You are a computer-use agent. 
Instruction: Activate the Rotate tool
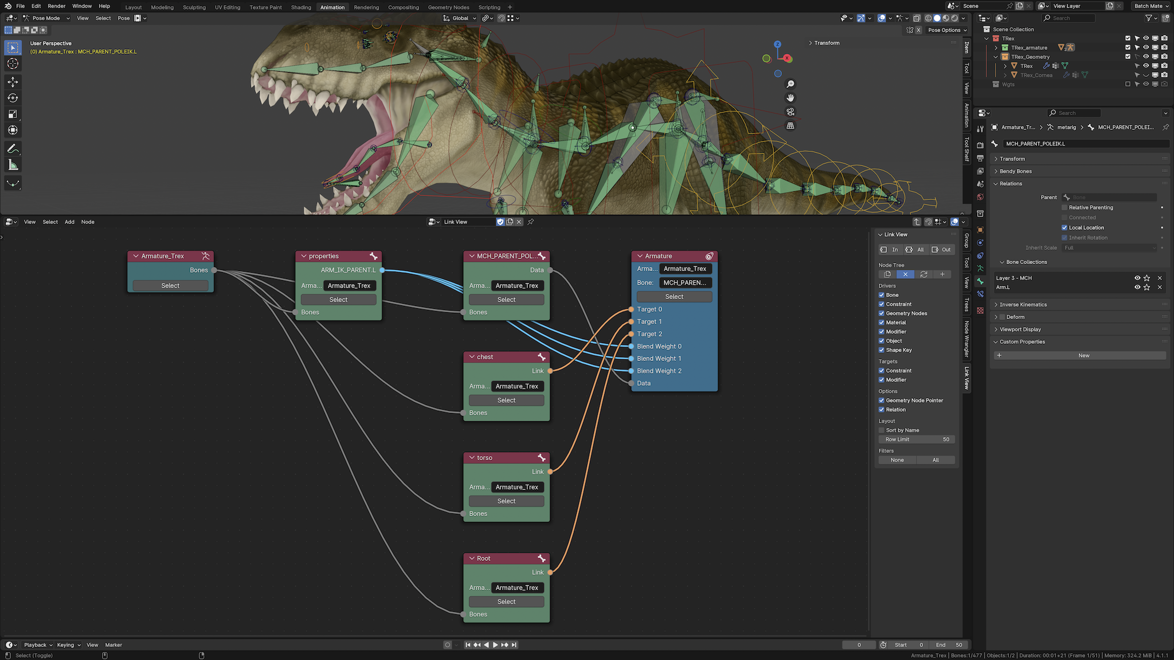click(13, 98)
